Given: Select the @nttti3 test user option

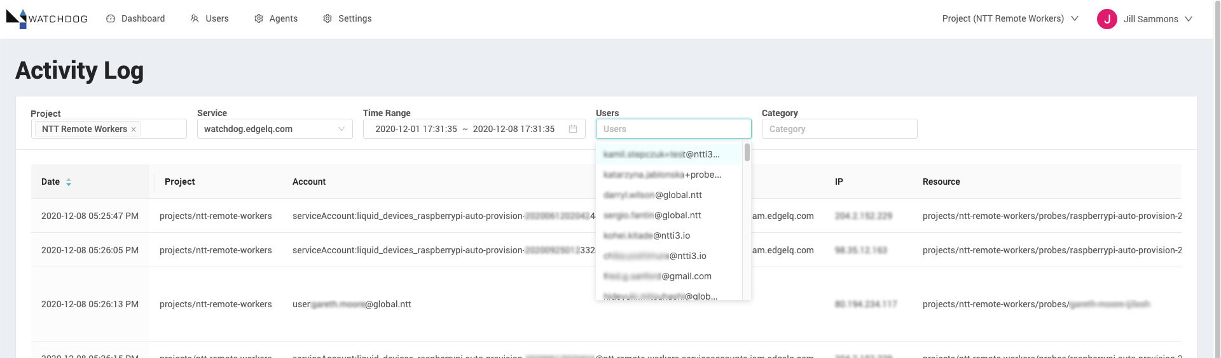Looking at the screenshot, I should point(669,154).
